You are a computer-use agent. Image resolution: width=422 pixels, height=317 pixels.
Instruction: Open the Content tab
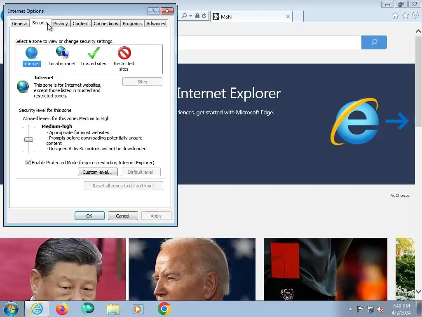point(81,24)
